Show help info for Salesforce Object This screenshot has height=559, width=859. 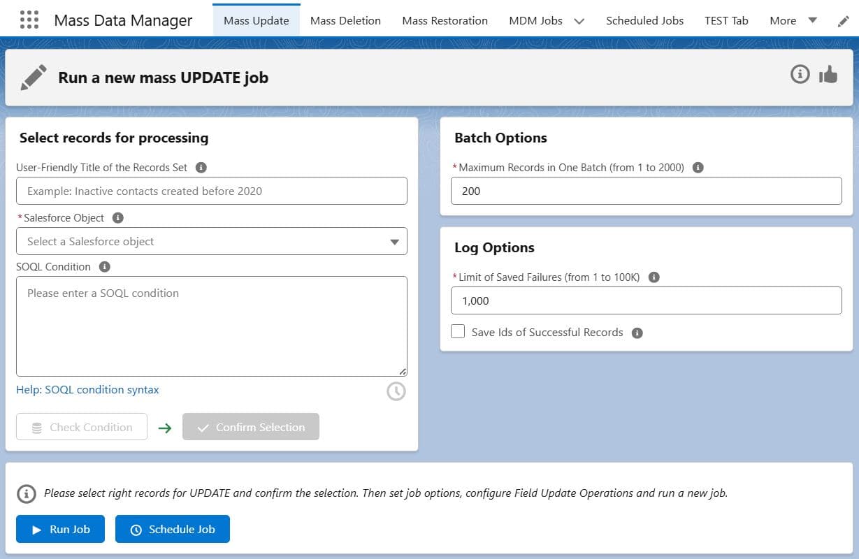tap(118, 218)
